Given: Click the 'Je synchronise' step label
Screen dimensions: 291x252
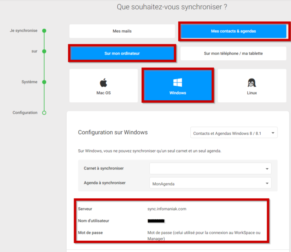Looking at the screenshot, I should pos(24,31).
